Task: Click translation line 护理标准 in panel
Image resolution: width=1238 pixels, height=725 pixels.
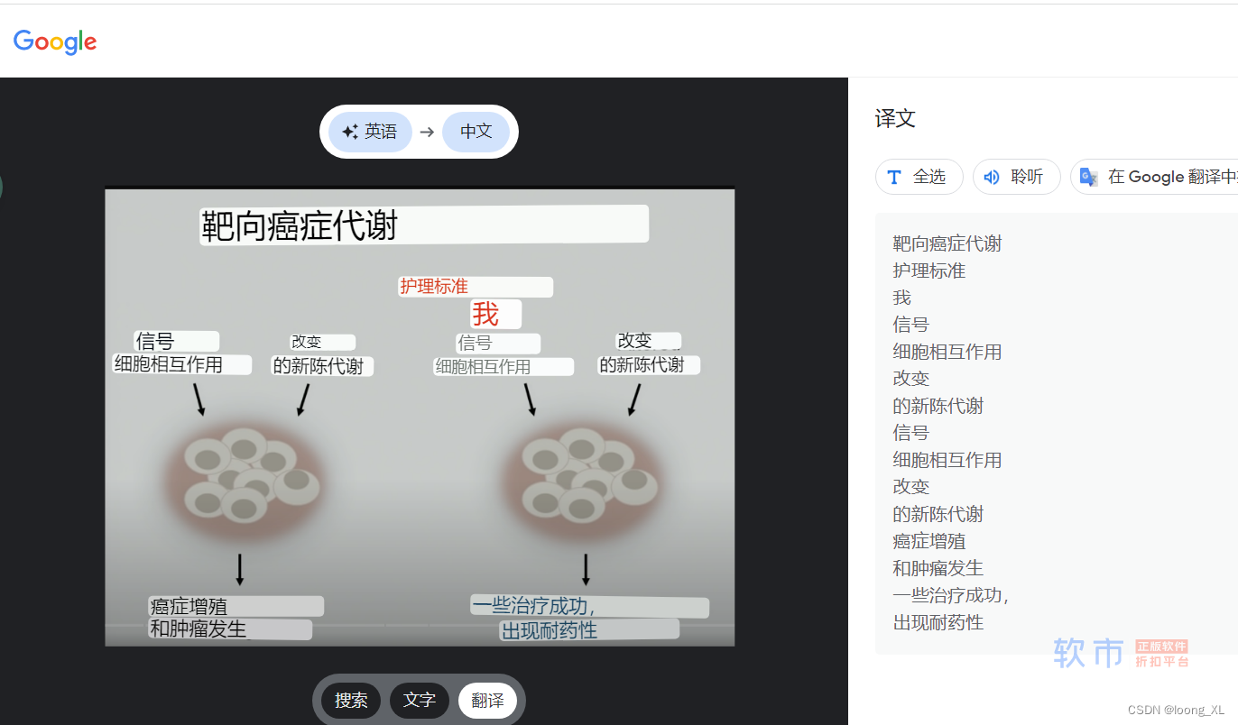Action: pyautogui.click(x=929, y=271)
